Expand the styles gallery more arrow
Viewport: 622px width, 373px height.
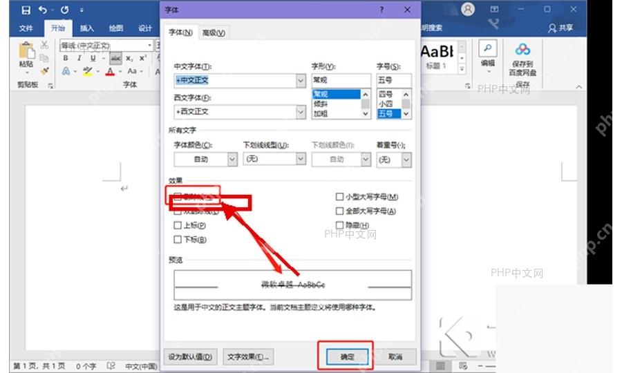462,69
